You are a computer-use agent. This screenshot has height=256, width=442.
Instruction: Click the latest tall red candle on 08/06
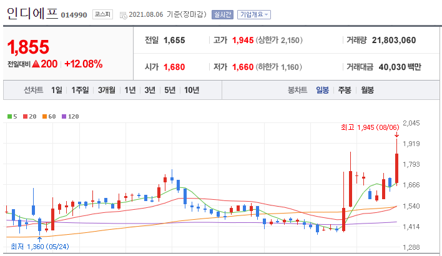click(x=396, y=169)
